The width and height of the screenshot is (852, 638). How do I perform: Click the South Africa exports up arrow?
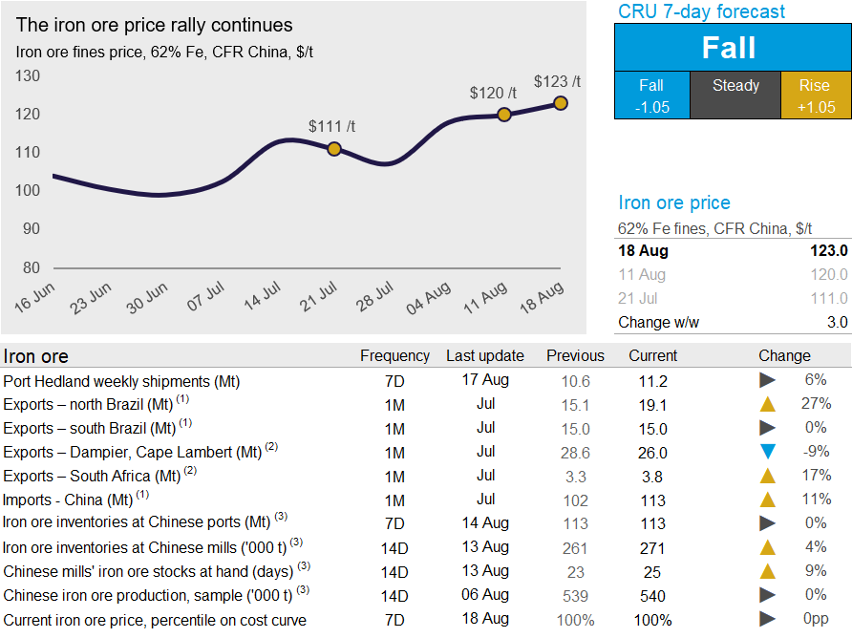pyautogui.click(x=767, y=476)
